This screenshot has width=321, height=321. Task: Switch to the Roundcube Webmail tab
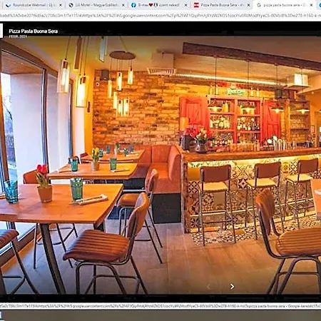34,5
